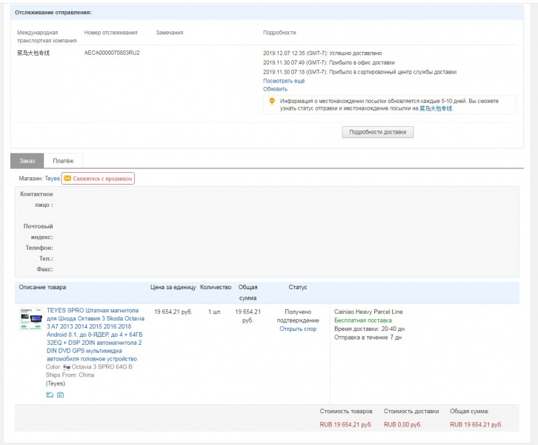The height and width of the screenshot is (445, 538).
Task: Select the Заказ tab
Action: point(27,161)
